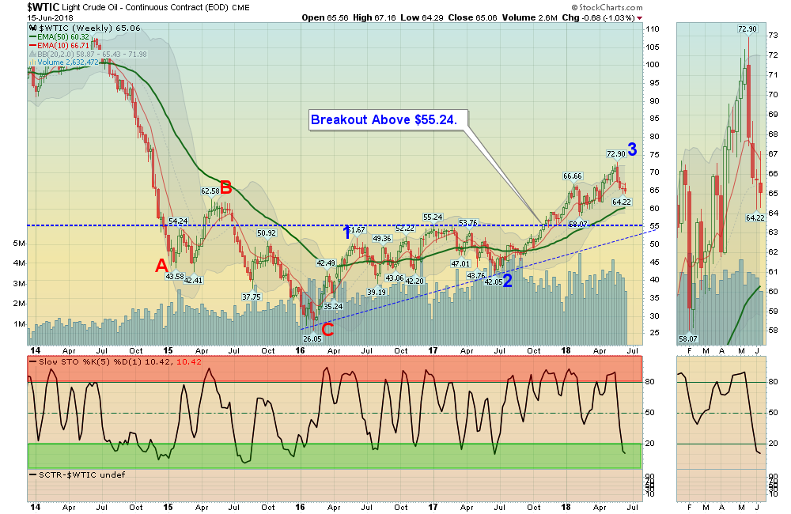
Task: Click the blue wave label 2
Action: point(508,281)
